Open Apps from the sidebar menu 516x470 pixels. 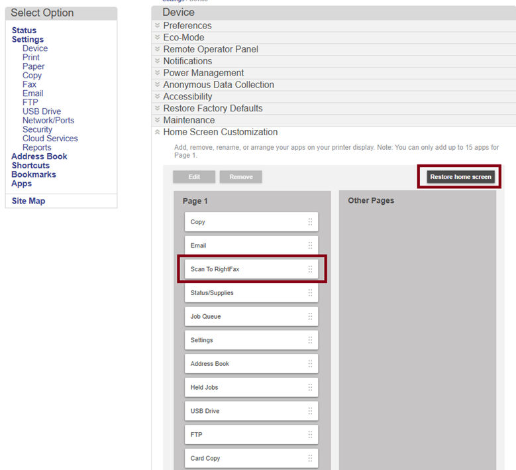pyautogui.click(x=21, y=184)
